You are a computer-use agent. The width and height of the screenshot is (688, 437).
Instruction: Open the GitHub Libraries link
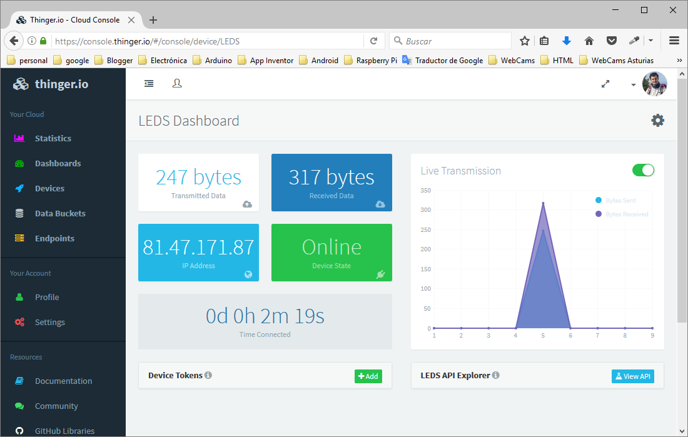pos(63,431)
